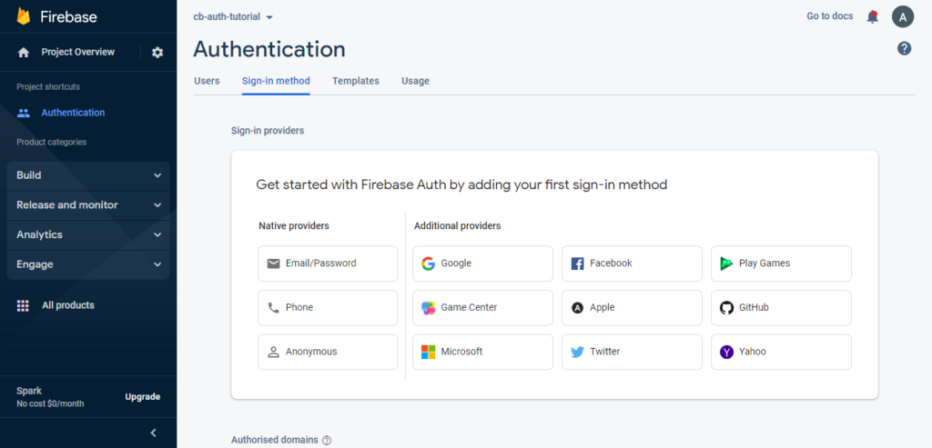Open the account avatar 'A'
Viewport: 932px width, 448px height.
[902, 16]
